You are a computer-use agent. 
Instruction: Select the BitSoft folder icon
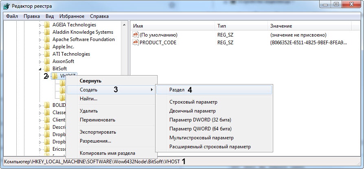[47, 69]
